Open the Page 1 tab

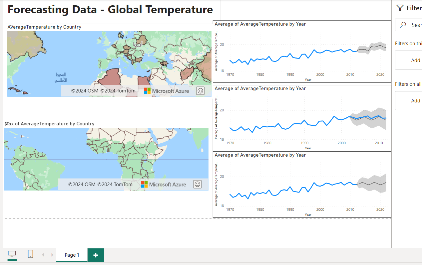click(x=72, y=255)
